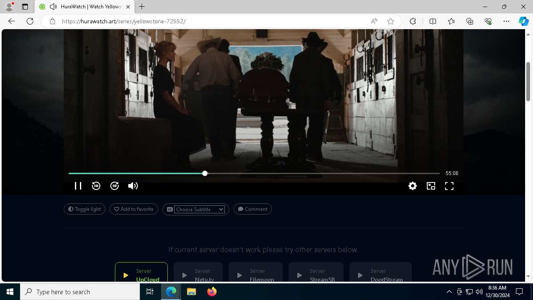Seek to later point on progress bar
This screenshot has height=300, width=533.
tap(323, 173)
